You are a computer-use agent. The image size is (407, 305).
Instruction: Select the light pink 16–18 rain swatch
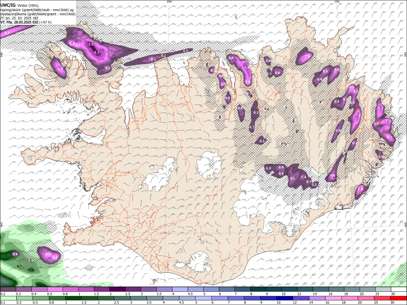pyautogui.click(x=333, y=298)
